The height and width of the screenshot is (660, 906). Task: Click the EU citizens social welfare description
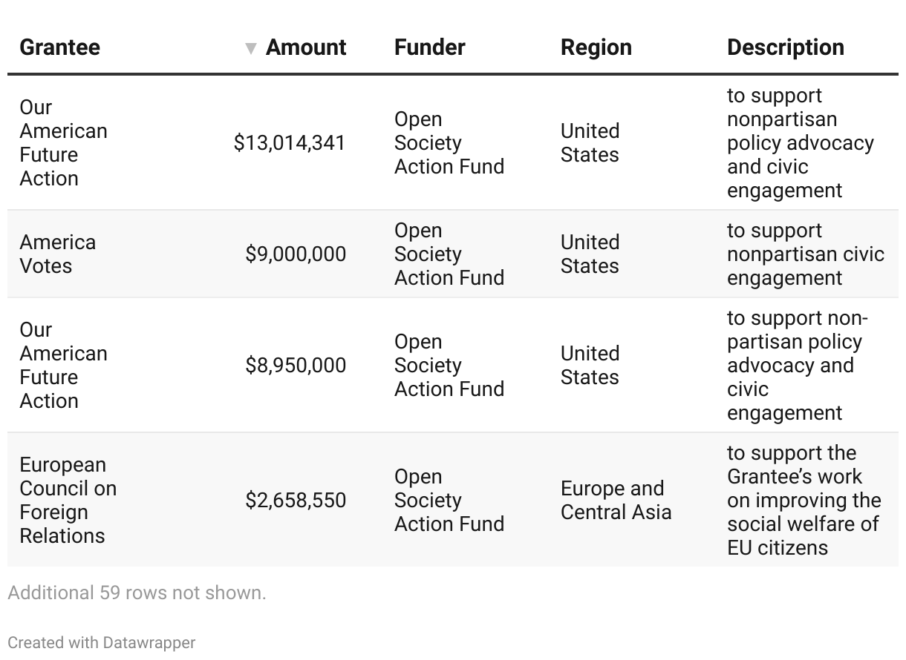click(804, 500)
